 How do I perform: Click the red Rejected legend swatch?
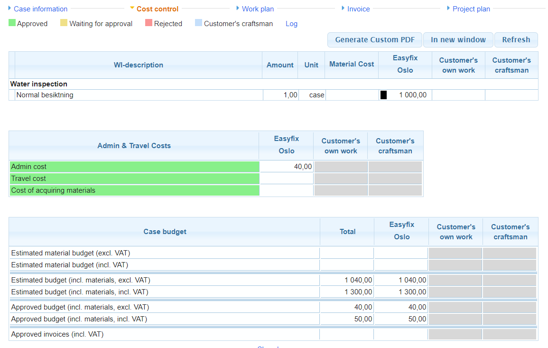(x=149, y=23)
